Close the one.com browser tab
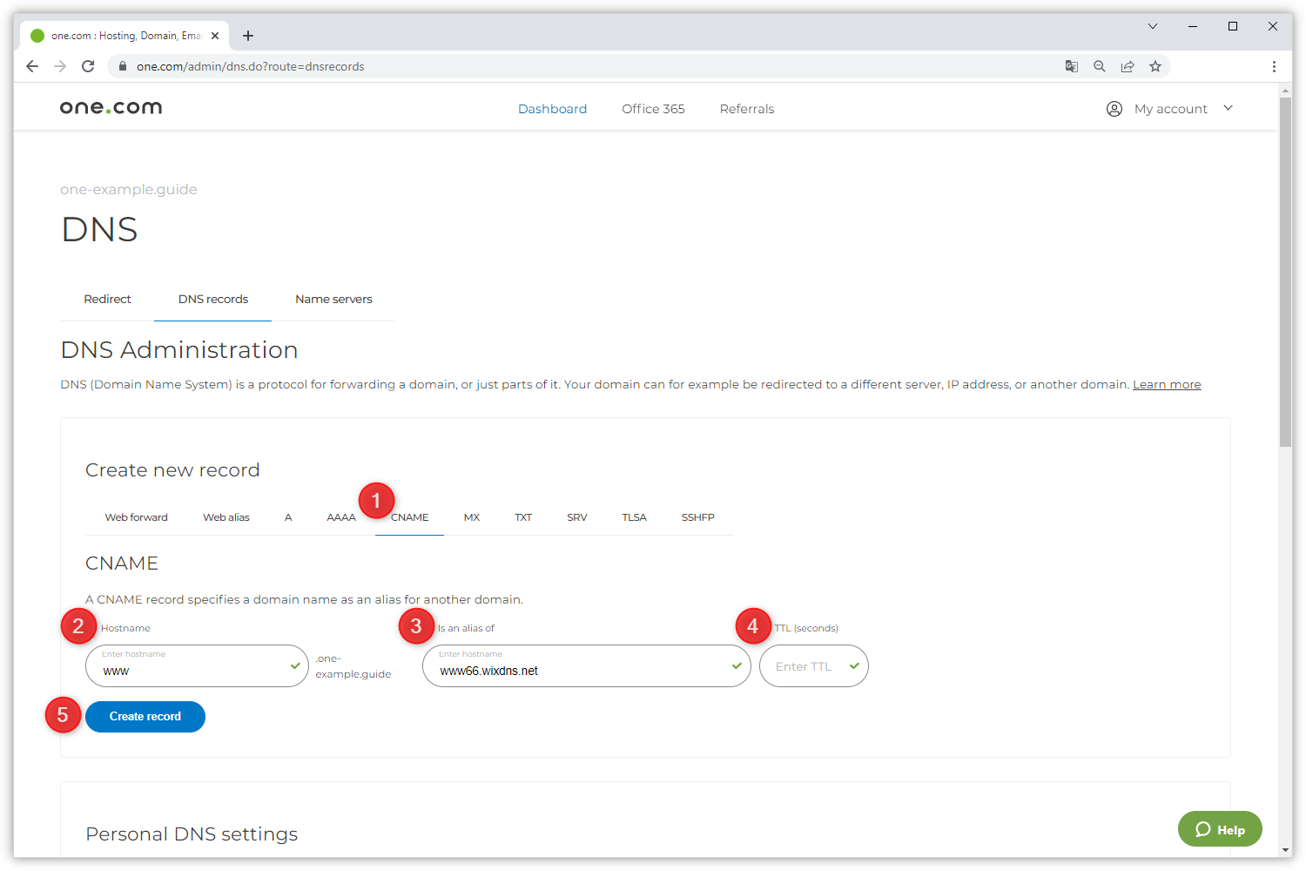The height and width of the screenshot is (871, 1306). [x=215, y=36]
